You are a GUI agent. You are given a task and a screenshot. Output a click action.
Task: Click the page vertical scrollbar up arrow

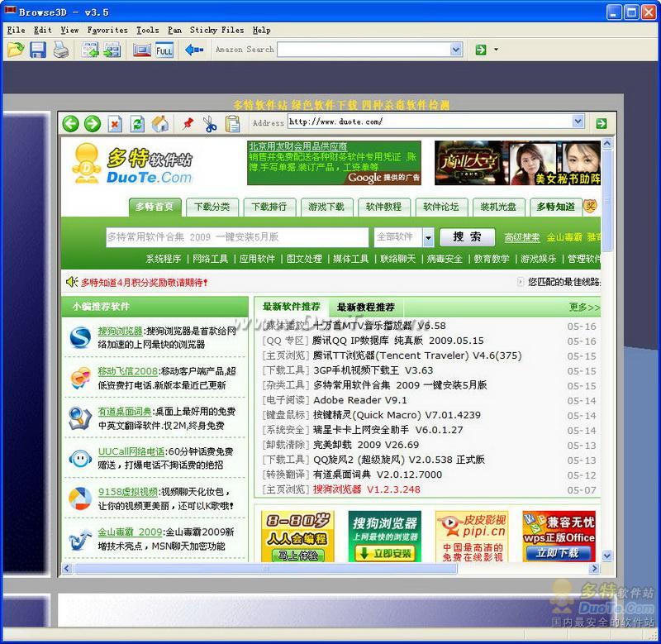click(x=607, y=143)
